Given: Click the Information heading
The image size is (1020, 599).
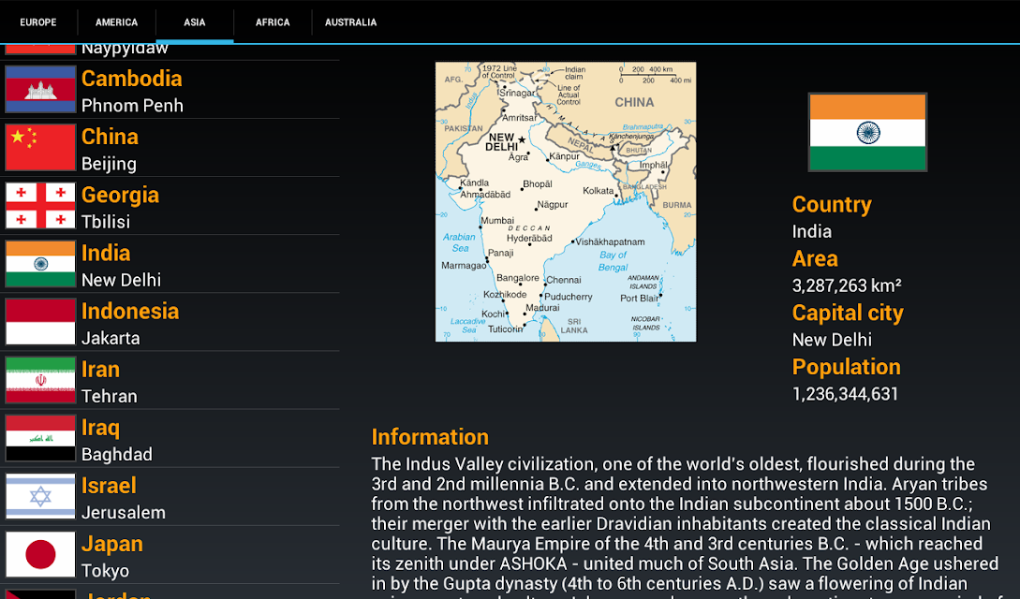Looking at the screenshot, I should tap(430, 436).
